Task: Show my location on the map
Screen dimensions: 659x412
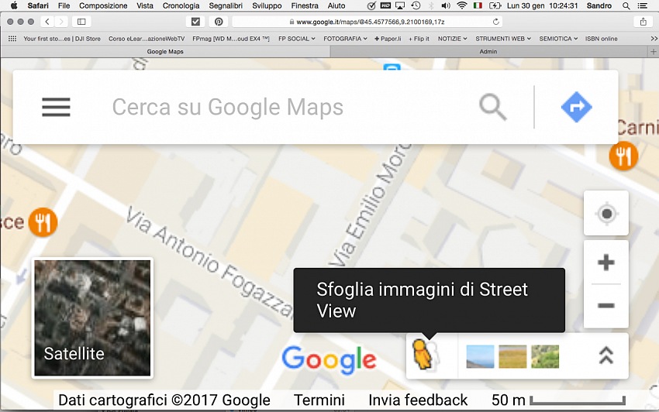Action: (x=606, y=213)
